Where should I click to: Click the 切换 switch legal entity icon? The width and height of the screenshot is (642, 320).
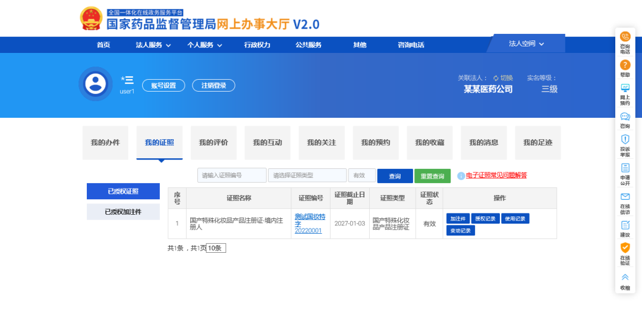[496, 78]
